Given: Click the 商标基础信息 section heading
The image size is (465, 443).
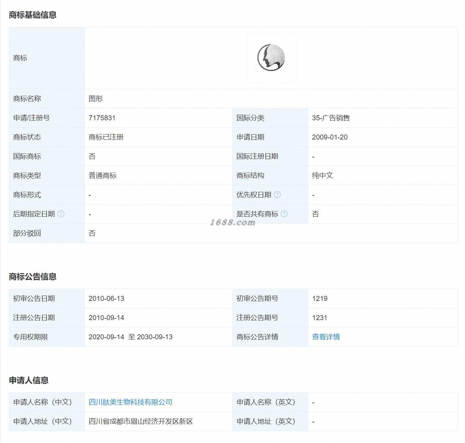Looking at the screenshot, I should click(32, 15).
